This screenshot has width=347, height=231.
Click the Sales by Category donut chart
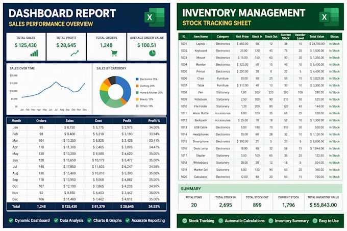pos(115,92)
